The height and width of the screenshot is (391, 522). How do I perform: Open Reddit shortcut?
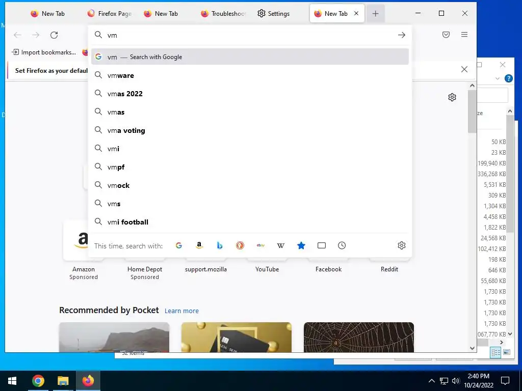389,268
